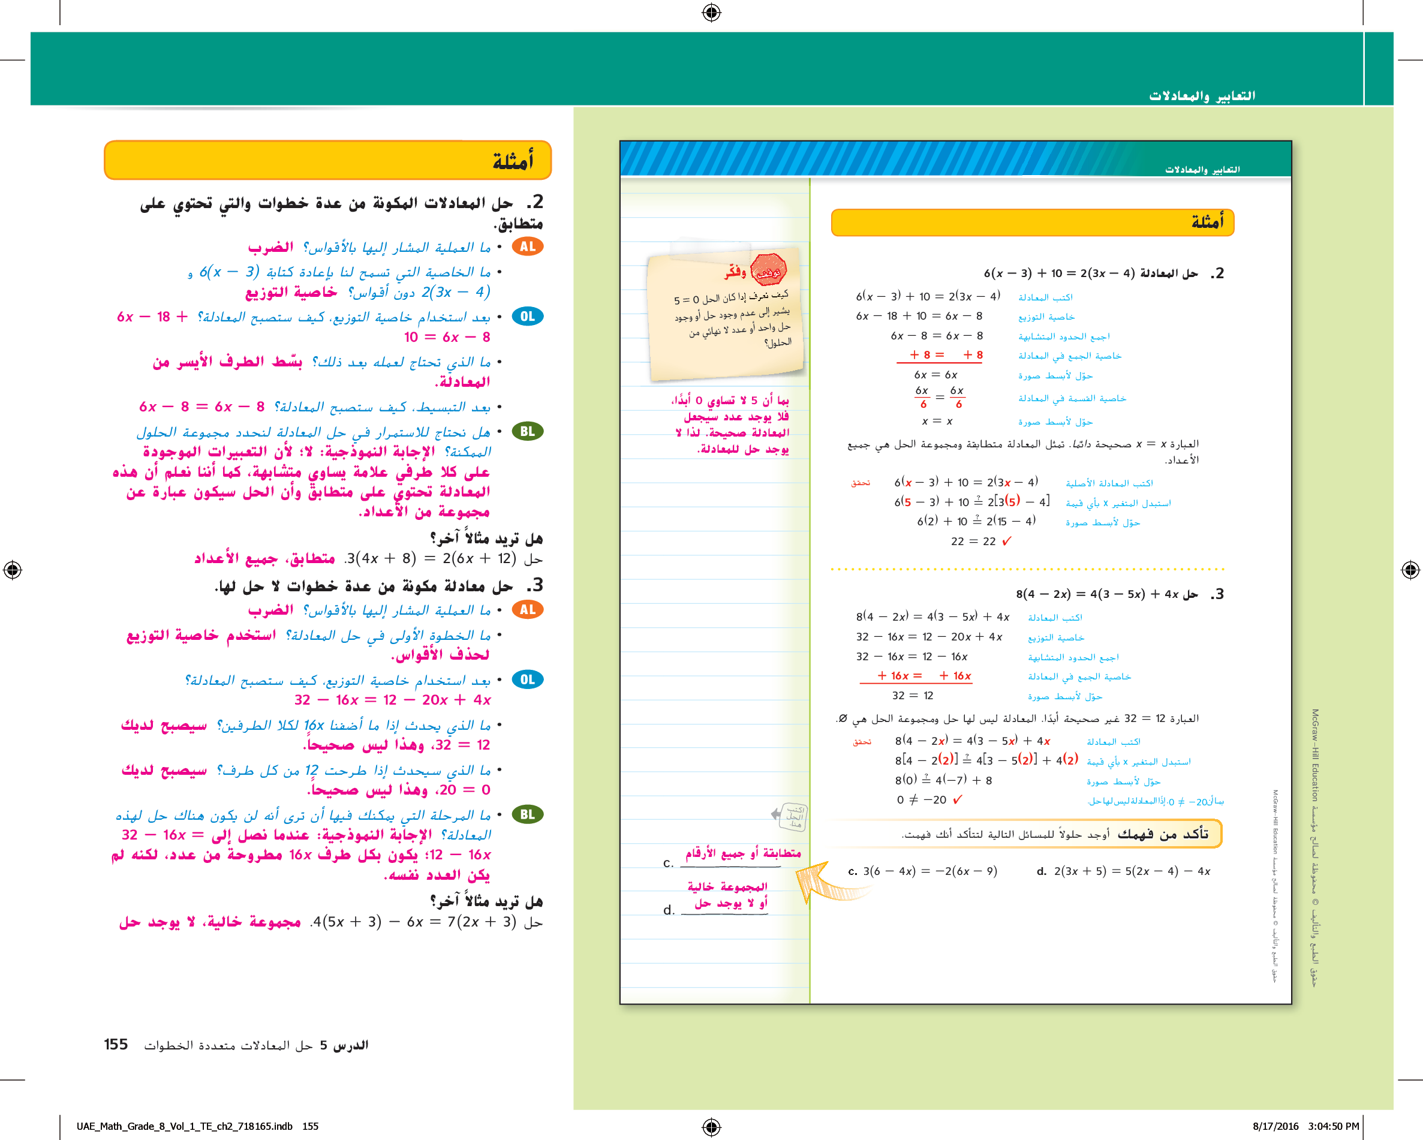Click practice equation c. 3(6 − 4x) = −2(6x − 9)
The width and height of the screenshot is (1423, 1140).
click(x=922, y=871)
